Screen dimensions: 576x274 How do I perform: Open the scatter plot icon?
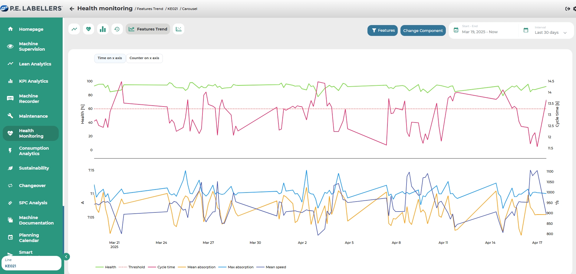(x=179, y=29)
